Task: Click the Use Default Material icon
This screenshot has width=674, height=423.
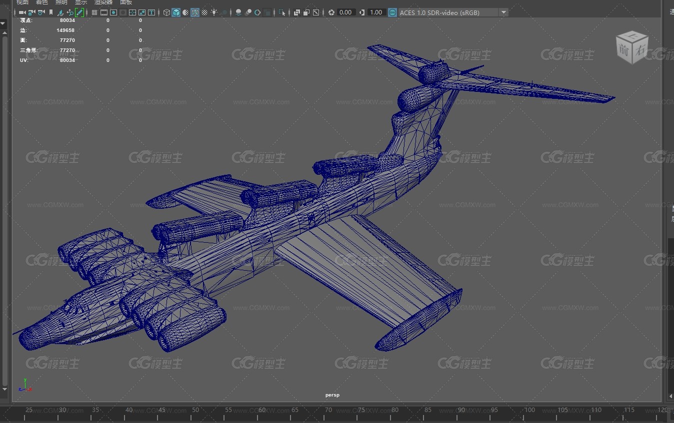Action: 185,12
